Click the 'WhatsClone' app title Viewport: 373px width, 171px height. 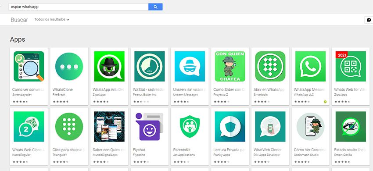click(x=63, y=89)
